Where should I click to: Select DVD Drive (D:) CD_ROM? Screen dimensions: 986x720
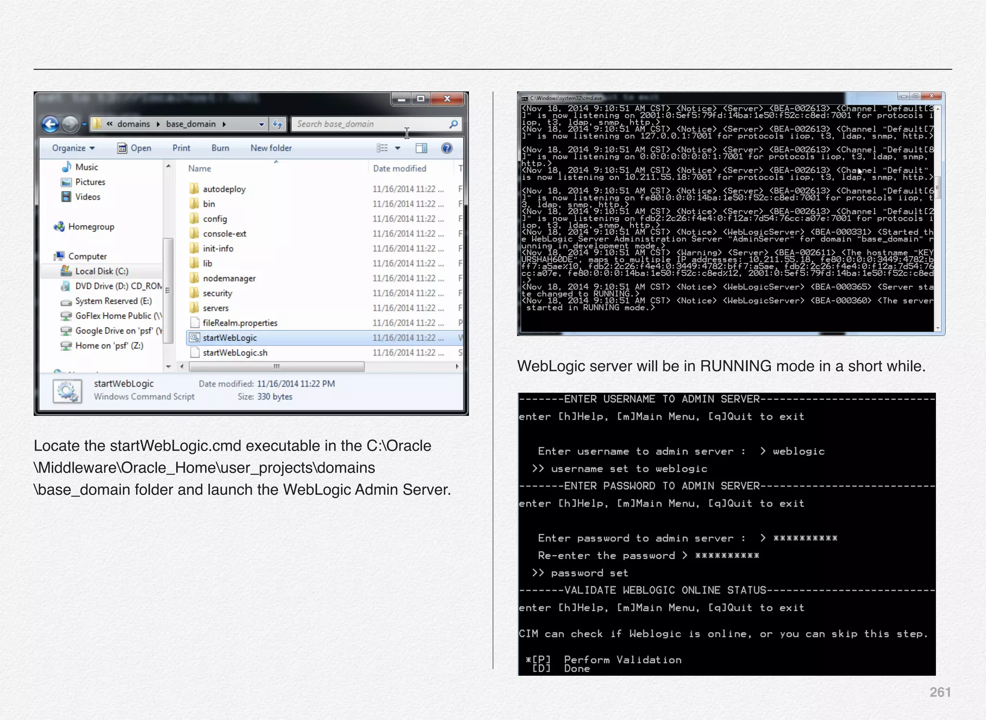pyautogui.click(x=111, y=286)
